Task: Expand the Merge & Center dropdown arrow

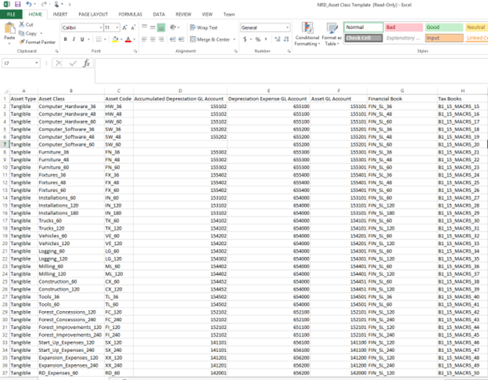Action: 234,40
